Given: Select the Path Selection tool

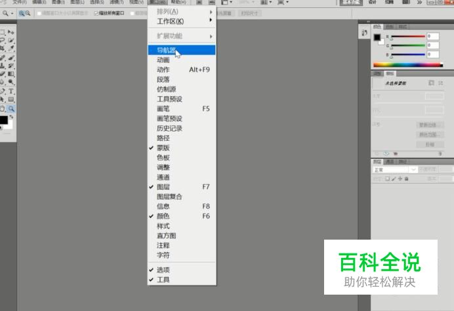Looking at the screenshot, I should coord(3,100).
